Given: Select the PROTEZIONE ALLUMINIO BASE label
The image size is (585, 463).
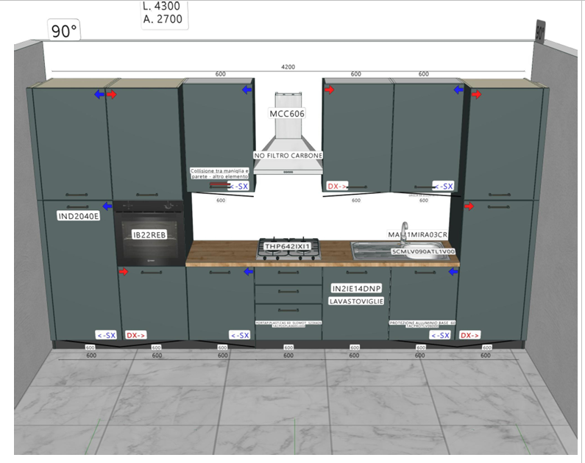Looking at the screenshot, I should click(x=422, y=323).
